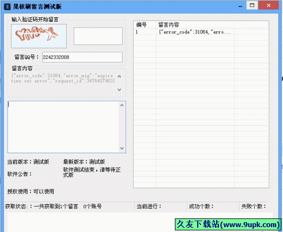The height and width of the screenshot is (232, 283).
Task: Click down arrow of large text area scrollbar
Action: [x=122, y=148]
